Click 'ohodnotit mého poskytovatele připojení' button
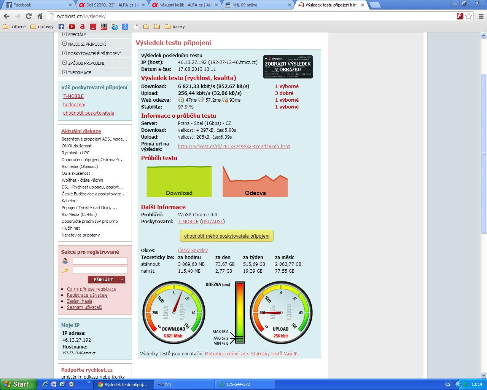Viewport: 487px width, 390px height. coord(227,236)
